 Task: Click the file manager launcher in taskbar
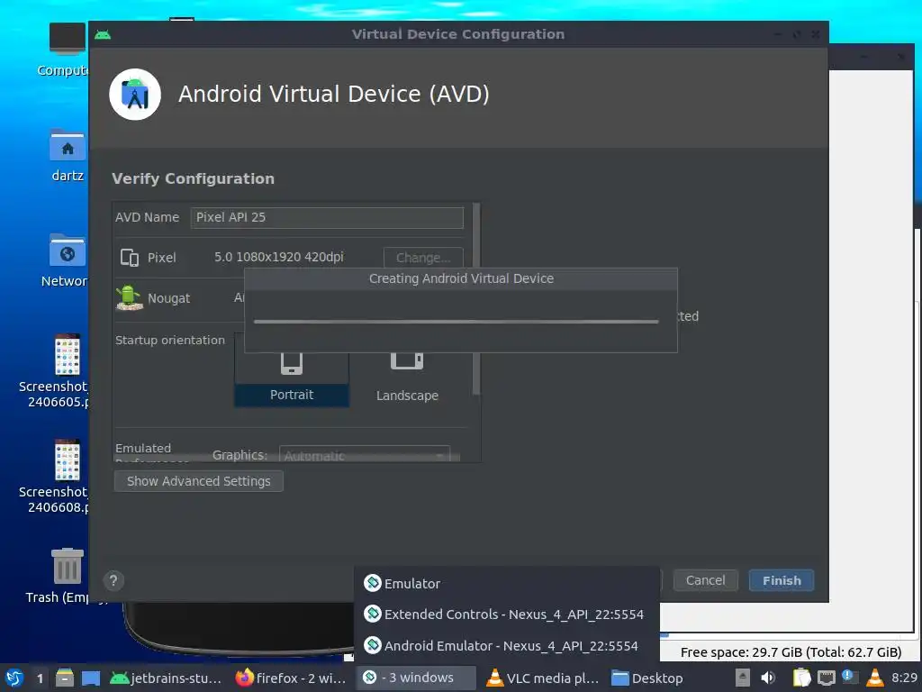pos(65,678)
